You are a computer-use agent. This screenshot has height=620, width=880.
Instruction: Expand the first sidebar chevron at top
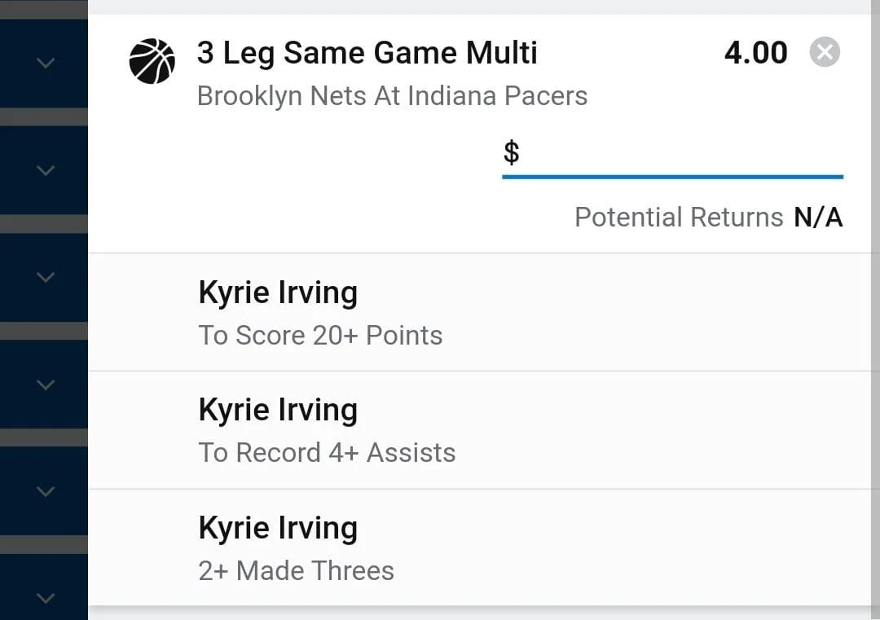click(46, 63)
